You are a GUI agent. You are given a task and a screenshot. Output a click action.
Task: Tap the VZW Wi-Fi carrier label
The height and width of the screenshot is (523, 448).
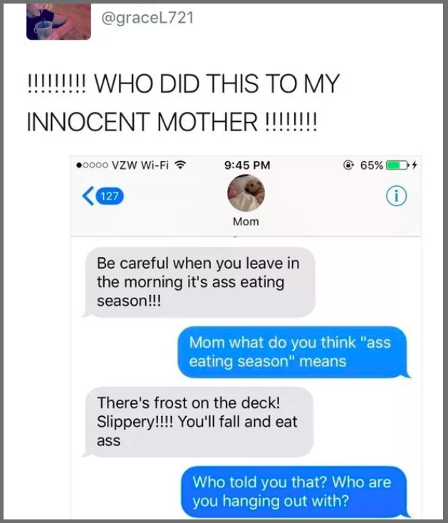click(140, 165)
